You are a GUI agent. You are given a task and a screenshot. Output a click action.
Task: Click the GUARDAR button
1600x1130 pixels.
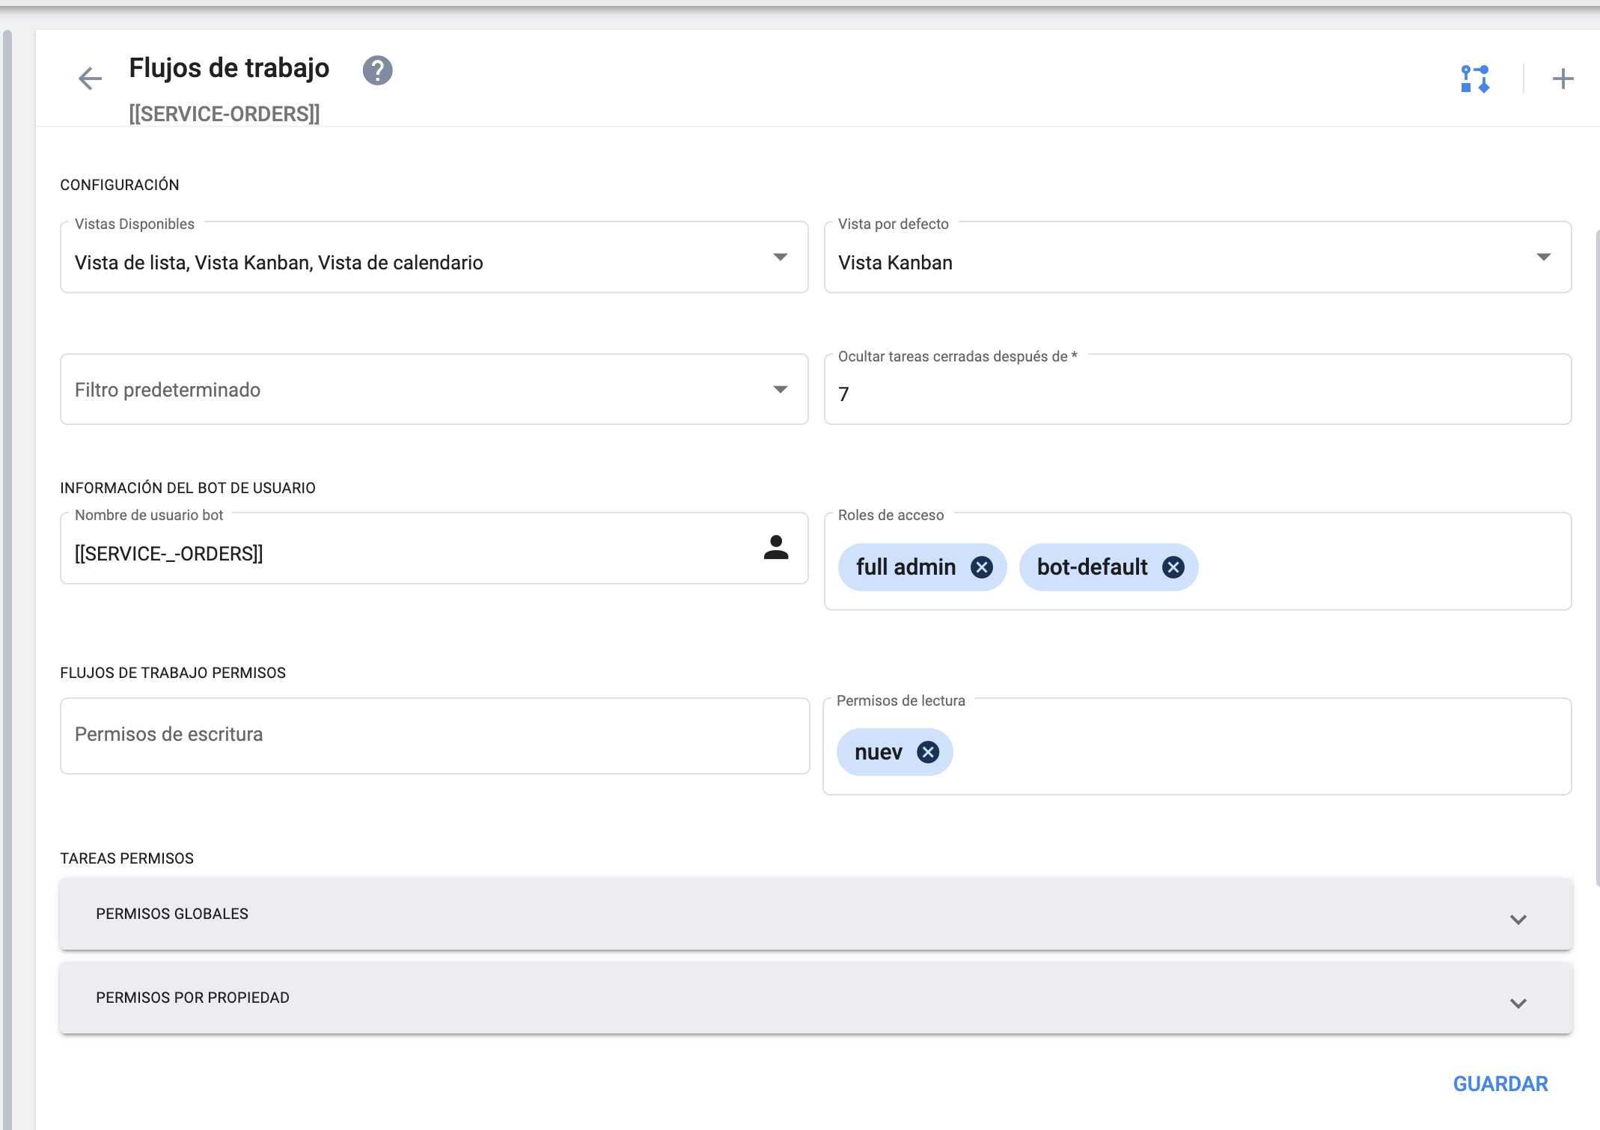coord(1500,1083)
